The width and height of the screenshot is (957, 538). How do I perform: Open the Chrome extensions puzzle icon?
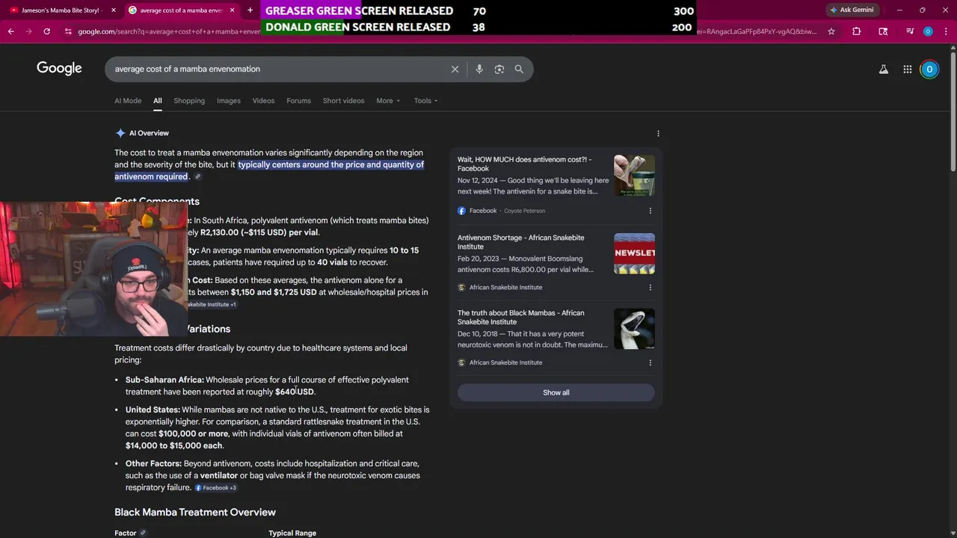(x=857, y=31)
